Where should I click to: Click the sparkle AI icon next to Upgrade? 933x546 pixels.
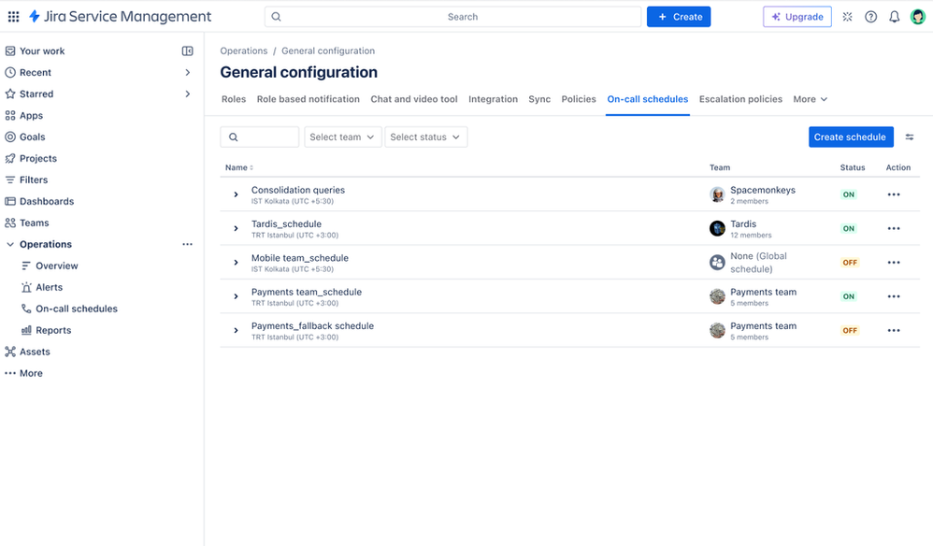(847, 17)
